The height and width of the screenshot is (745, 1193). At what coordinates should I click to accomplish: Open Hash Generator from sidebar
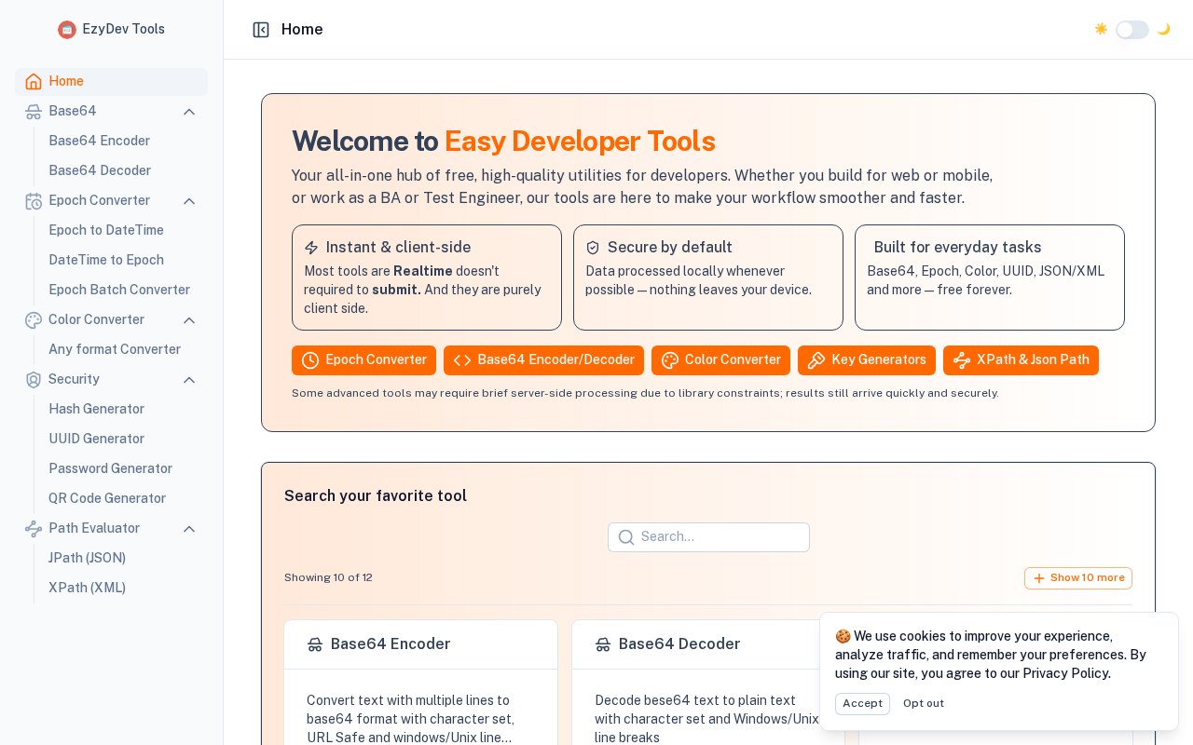click(97, 409)
